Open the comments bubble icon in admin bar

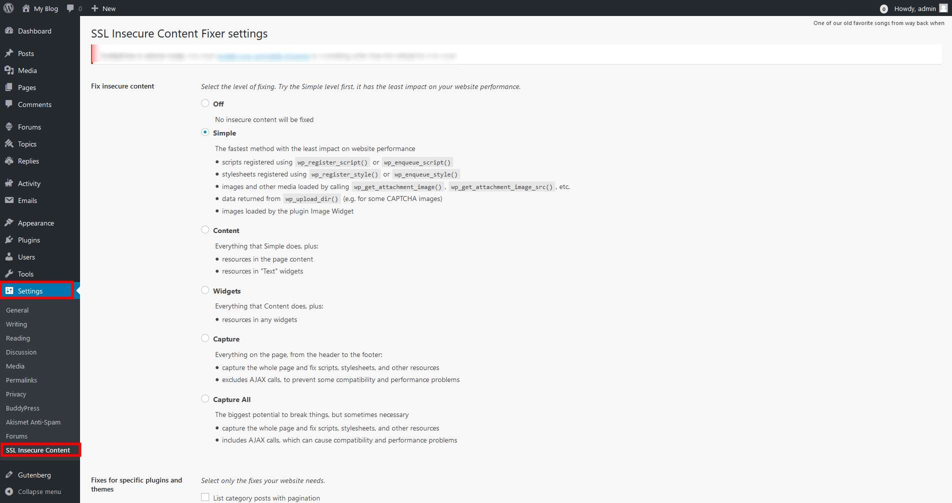click(71, 8)
